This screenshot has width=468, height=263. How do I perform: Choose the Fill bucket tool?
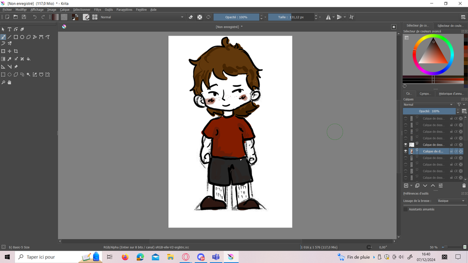[28, 59]
